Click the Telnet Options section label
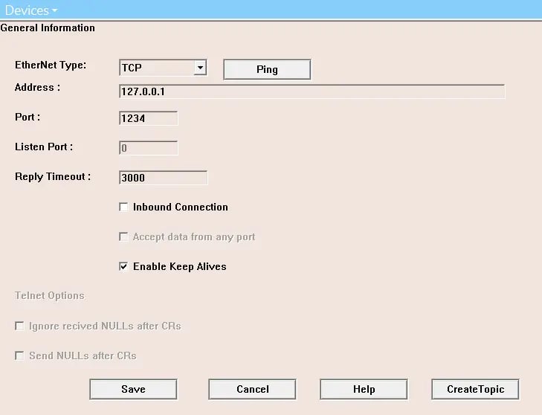Image resolution: width=542 pixels, height=415 pixels. pyautogui.click(x=49, y=295)
